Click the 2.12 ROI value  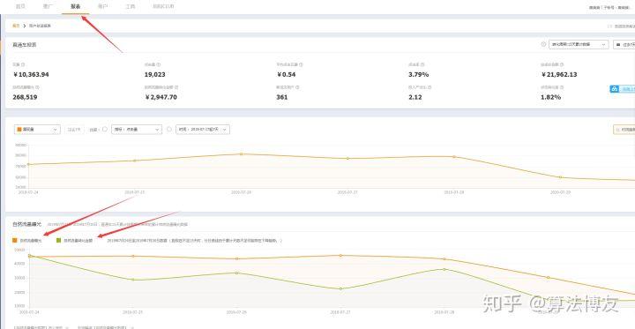pyautogui.click(x=415, y=97)
